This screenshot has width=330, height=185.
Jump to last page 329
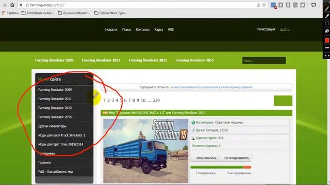156,101
